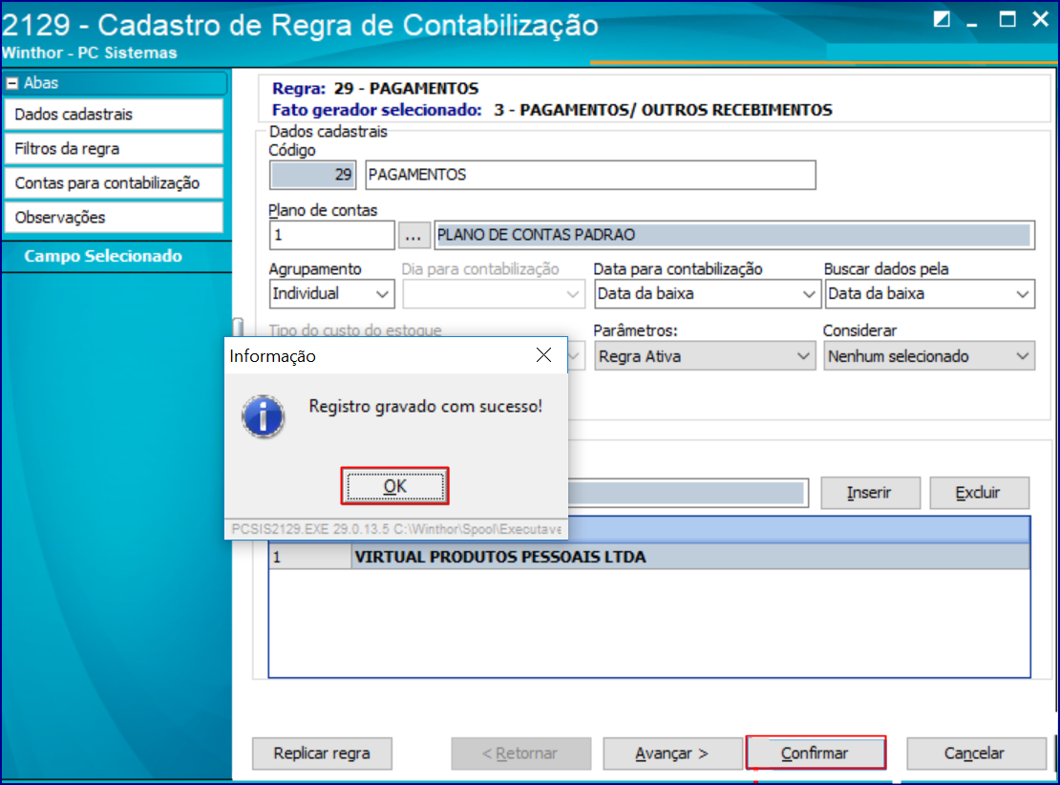Image resolution: width=1060 pixels, height=785 pixels.
Task: Click the Inserir button
Action: (x=870, y=493)
